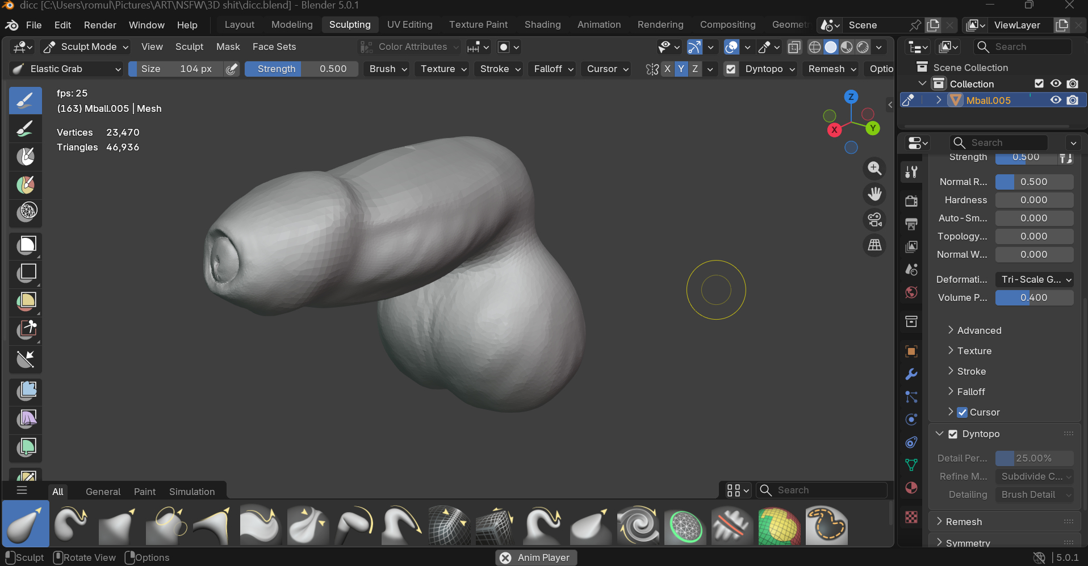This screenshot has width=1088, height=566.
Task: Select the spiral twist brush thumbnail
Action: [x=638, y=525]
